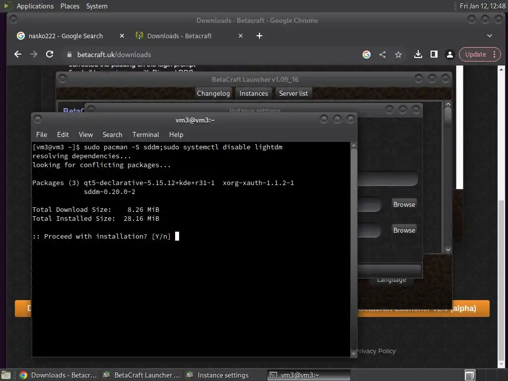The height and width of the screenshot is (381, 508).
Task: Open the terminal Help menu
Action: 176,134
